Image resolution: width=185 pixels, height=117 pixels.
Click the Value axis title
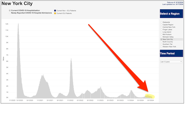[x=3, y=59]
